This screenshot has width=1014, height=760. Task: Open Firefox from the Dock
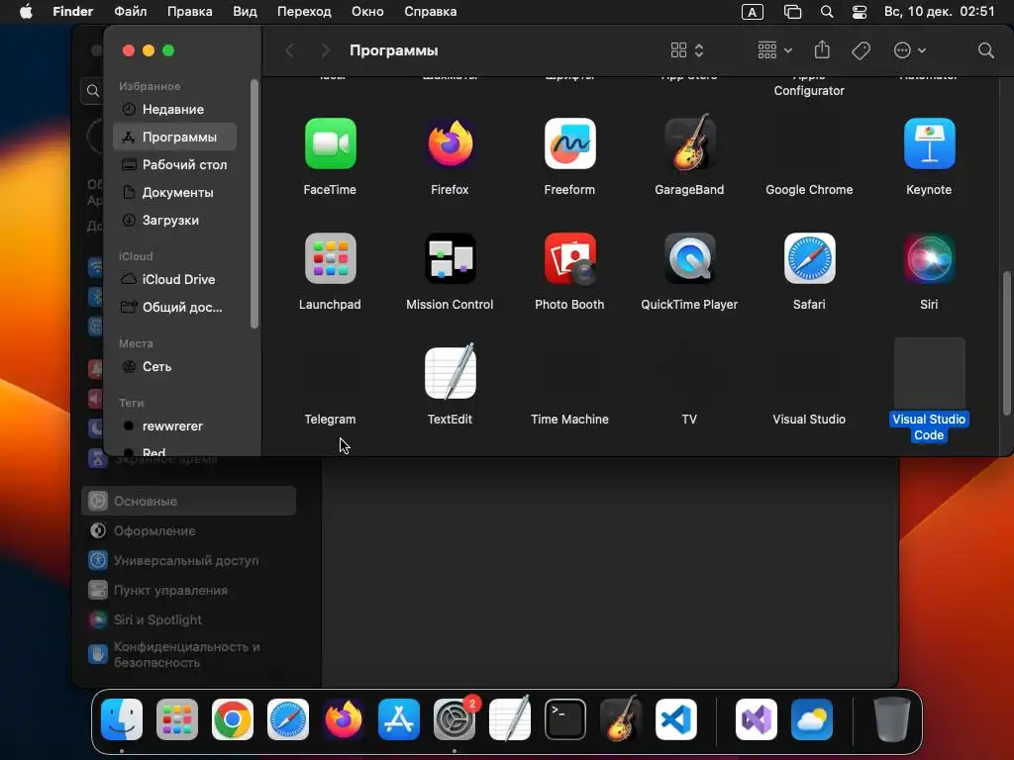[344, 719]
